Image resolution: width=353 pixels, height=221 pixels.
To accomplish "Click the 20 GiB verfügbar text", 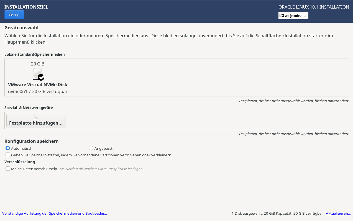I will (50, 91).
